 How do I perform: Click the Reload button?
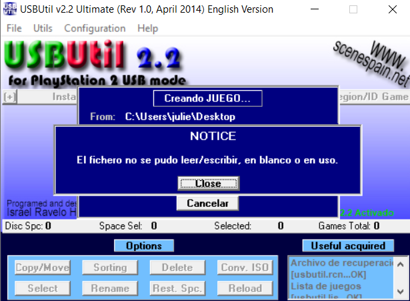pyautogui.click(x=245, y=288)
